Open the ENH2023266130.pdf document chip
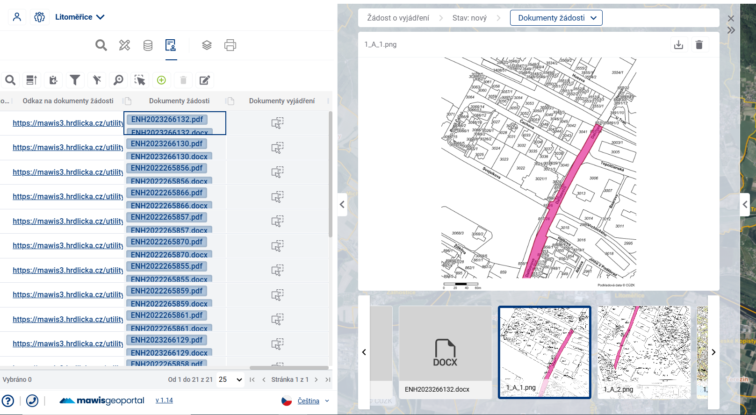Viewport: 756px width, 415px height. pyautogui.click(x=166, y=144)
